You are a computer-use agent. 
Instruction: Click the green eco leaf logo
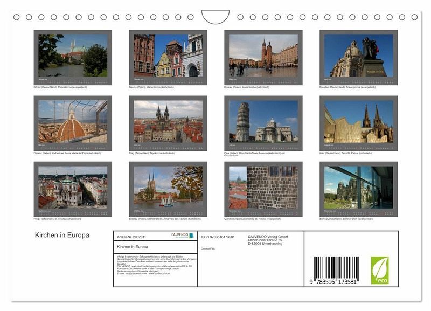379,270
